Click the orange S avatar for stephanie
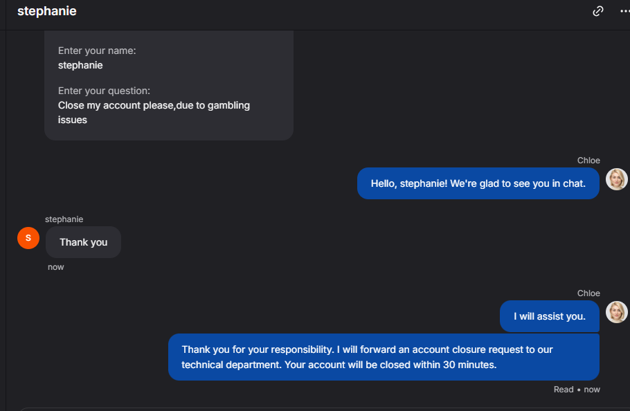Screen dimensions: 630x411 [28, 238]
